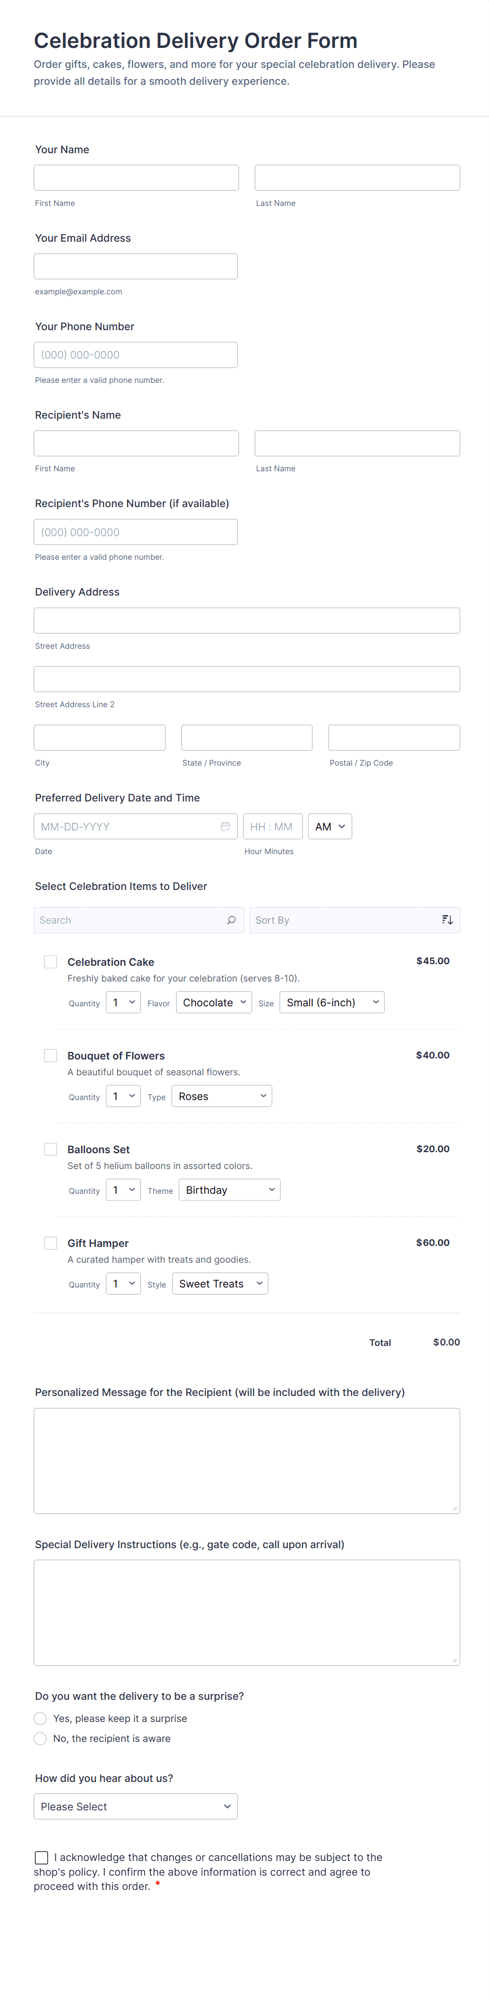Select 'No, the recipient is aware' option

(40, 1738)
